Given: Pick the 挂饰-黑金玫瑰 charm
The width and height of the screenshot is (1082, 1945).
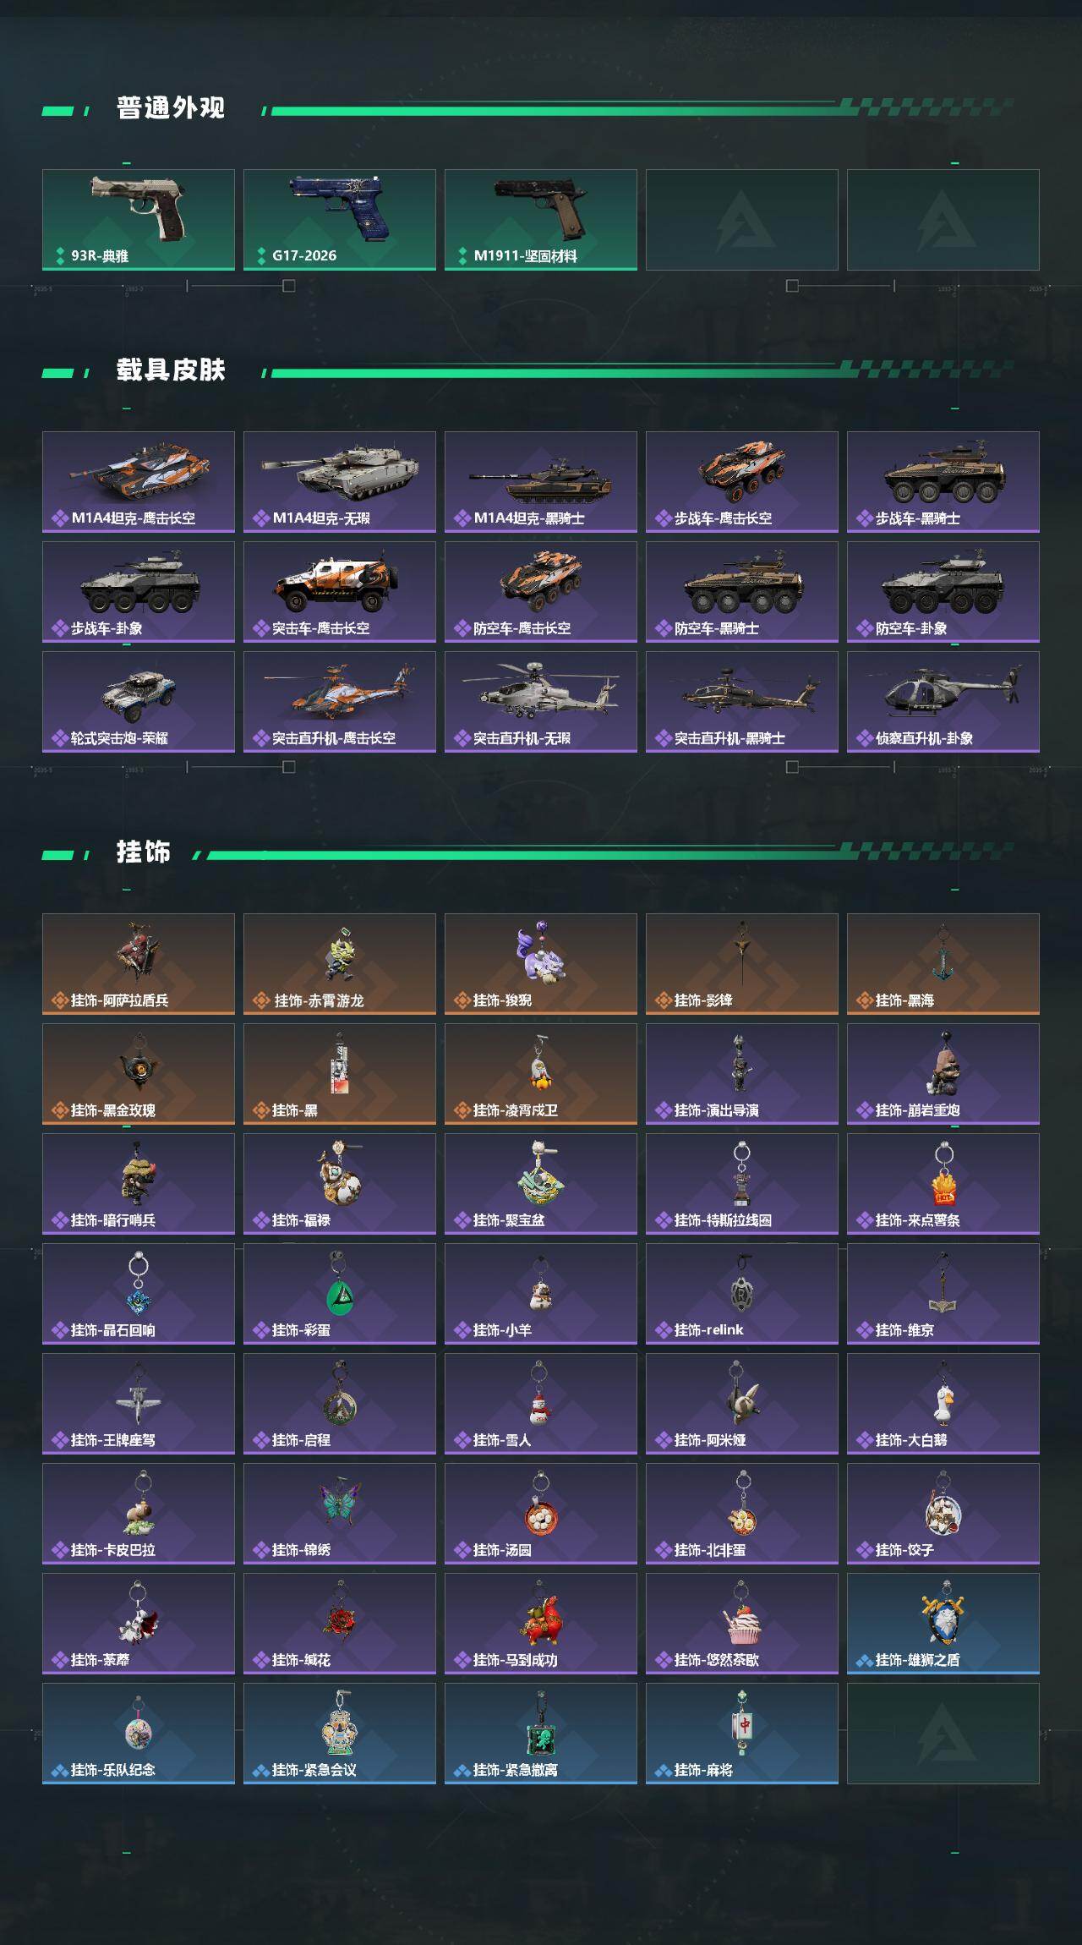Looking at the screenshot, I should pyautogui.click(x=139, y=1074).
